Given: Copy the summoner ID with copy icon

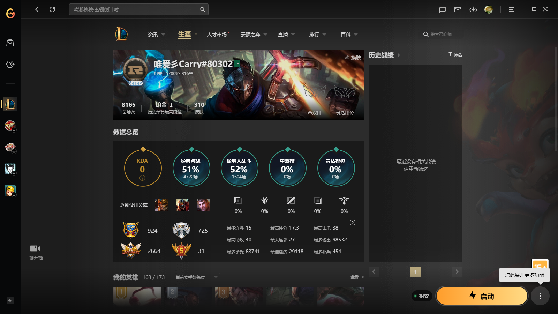Looking at the screenshot, I should point(237,64).
